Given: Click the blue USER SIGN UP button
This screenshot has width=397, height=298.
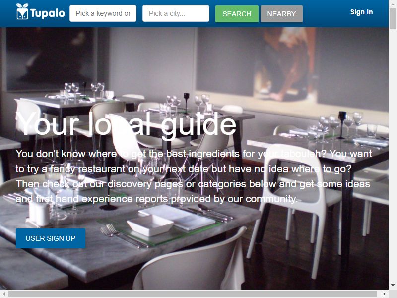Looking at the screenshot, I should coord(51,238).
